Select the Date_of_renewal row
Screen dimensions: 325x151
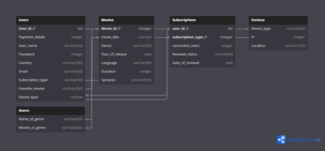click(x=202, y=63)
